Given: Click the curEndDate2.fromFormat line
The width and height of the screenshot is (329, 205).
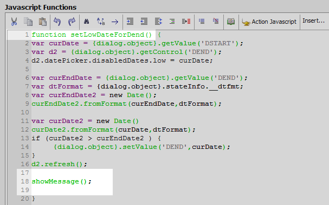Looking at the screenshot, I should click(x=126, y=104).
